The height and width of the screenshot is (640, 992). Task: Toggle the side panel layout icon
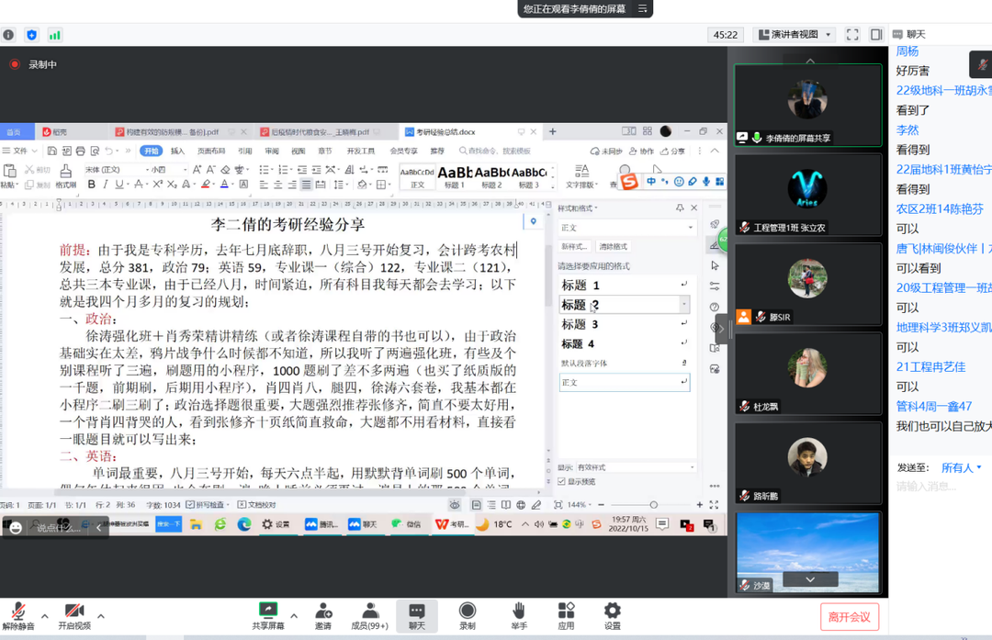pyautogui.click(x=876, y=35)
